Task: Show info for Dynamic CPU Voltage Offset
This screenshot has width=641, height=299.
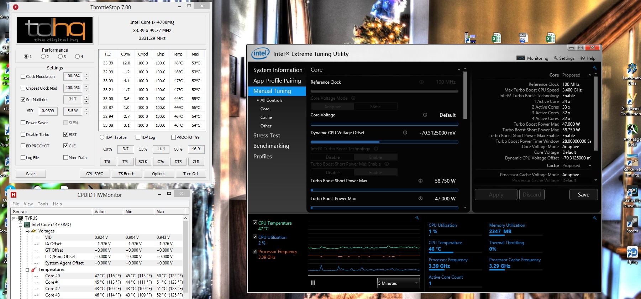Action: (x=405, y=132)
